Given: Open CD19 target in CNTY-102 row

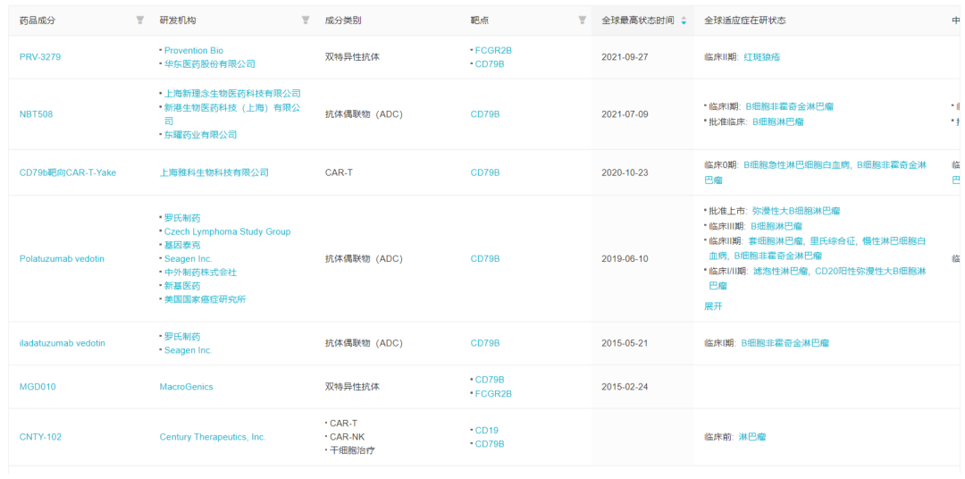Looking at the screenshot, I should 487,431.
